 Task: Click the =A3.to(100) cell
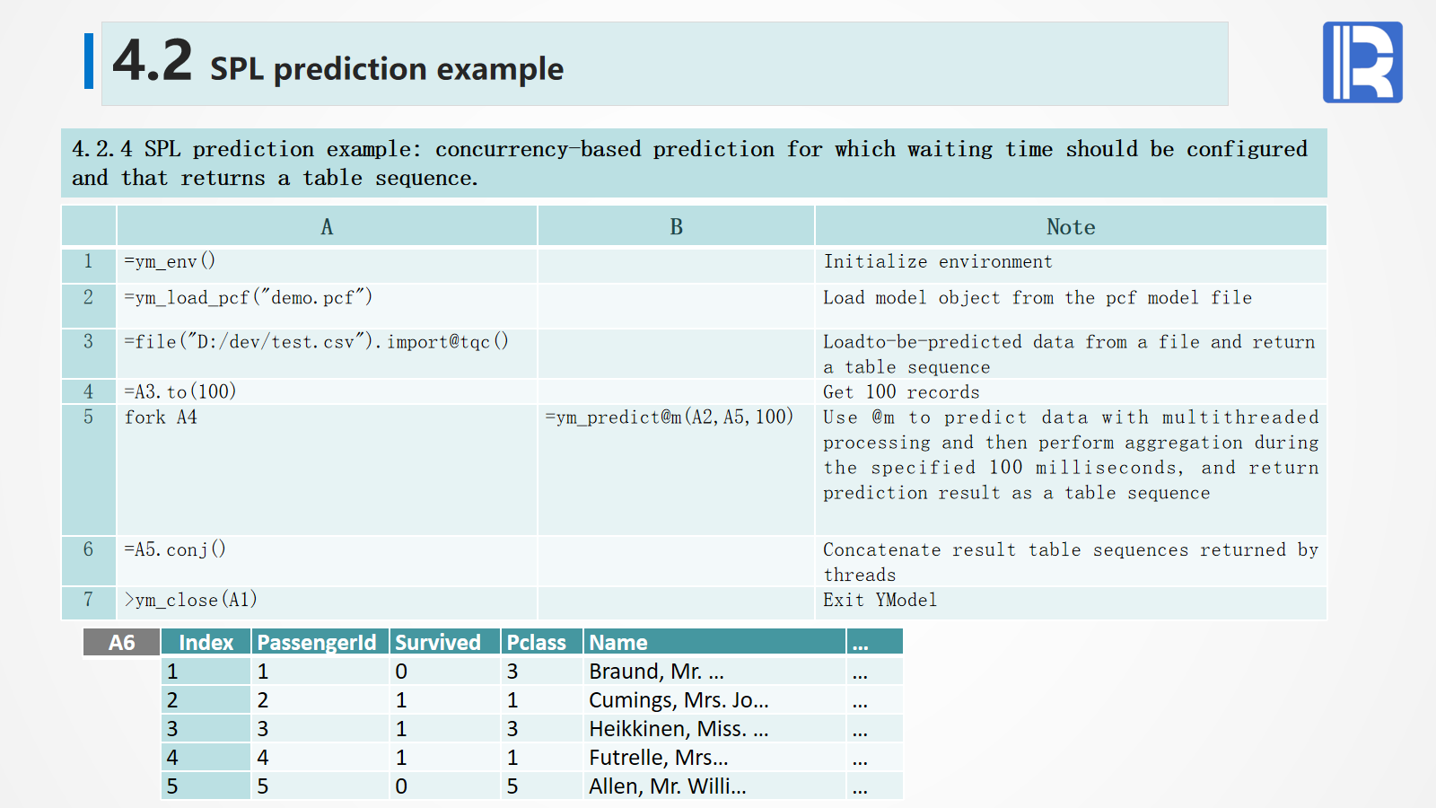pyautogui.click(x=180, y=391)
